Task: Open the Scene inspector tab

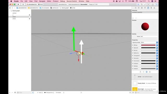Action: pyautogui.click(x=154, y=8)
